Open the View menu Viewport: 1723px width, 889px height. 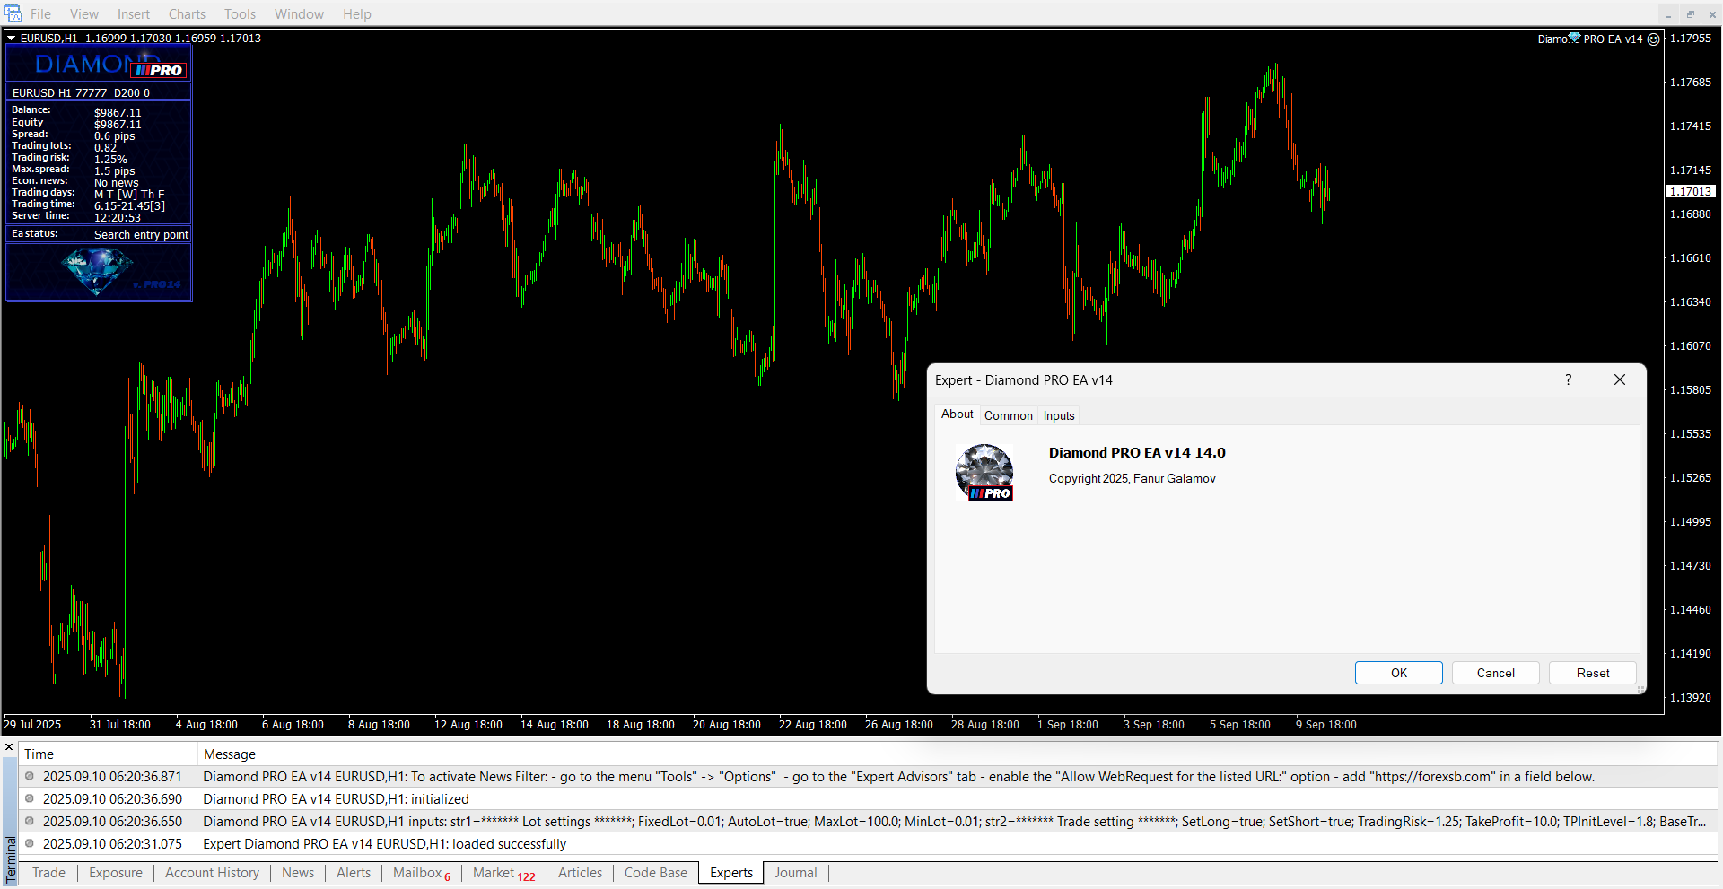84,14
